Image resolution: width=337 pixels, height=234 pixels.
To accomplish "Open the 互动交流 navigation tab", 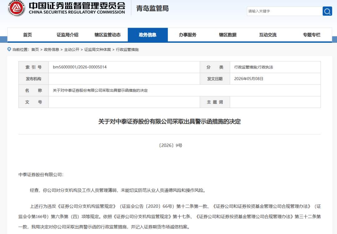I will (268, 35).
